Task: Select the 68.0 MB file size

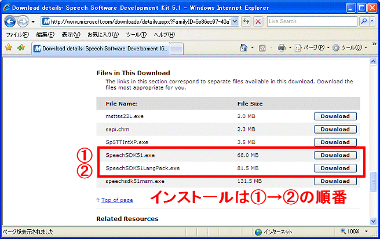Action: (248, 155)
